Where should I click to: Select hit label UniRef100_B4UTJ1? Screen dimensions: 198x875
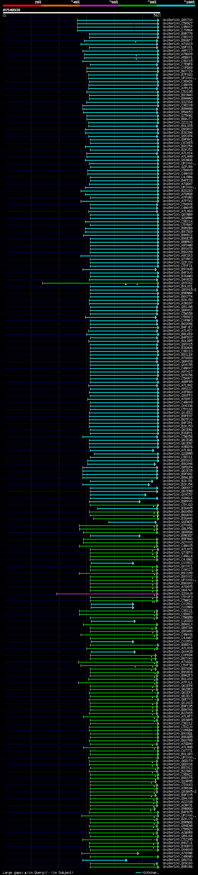pos(177,843)
